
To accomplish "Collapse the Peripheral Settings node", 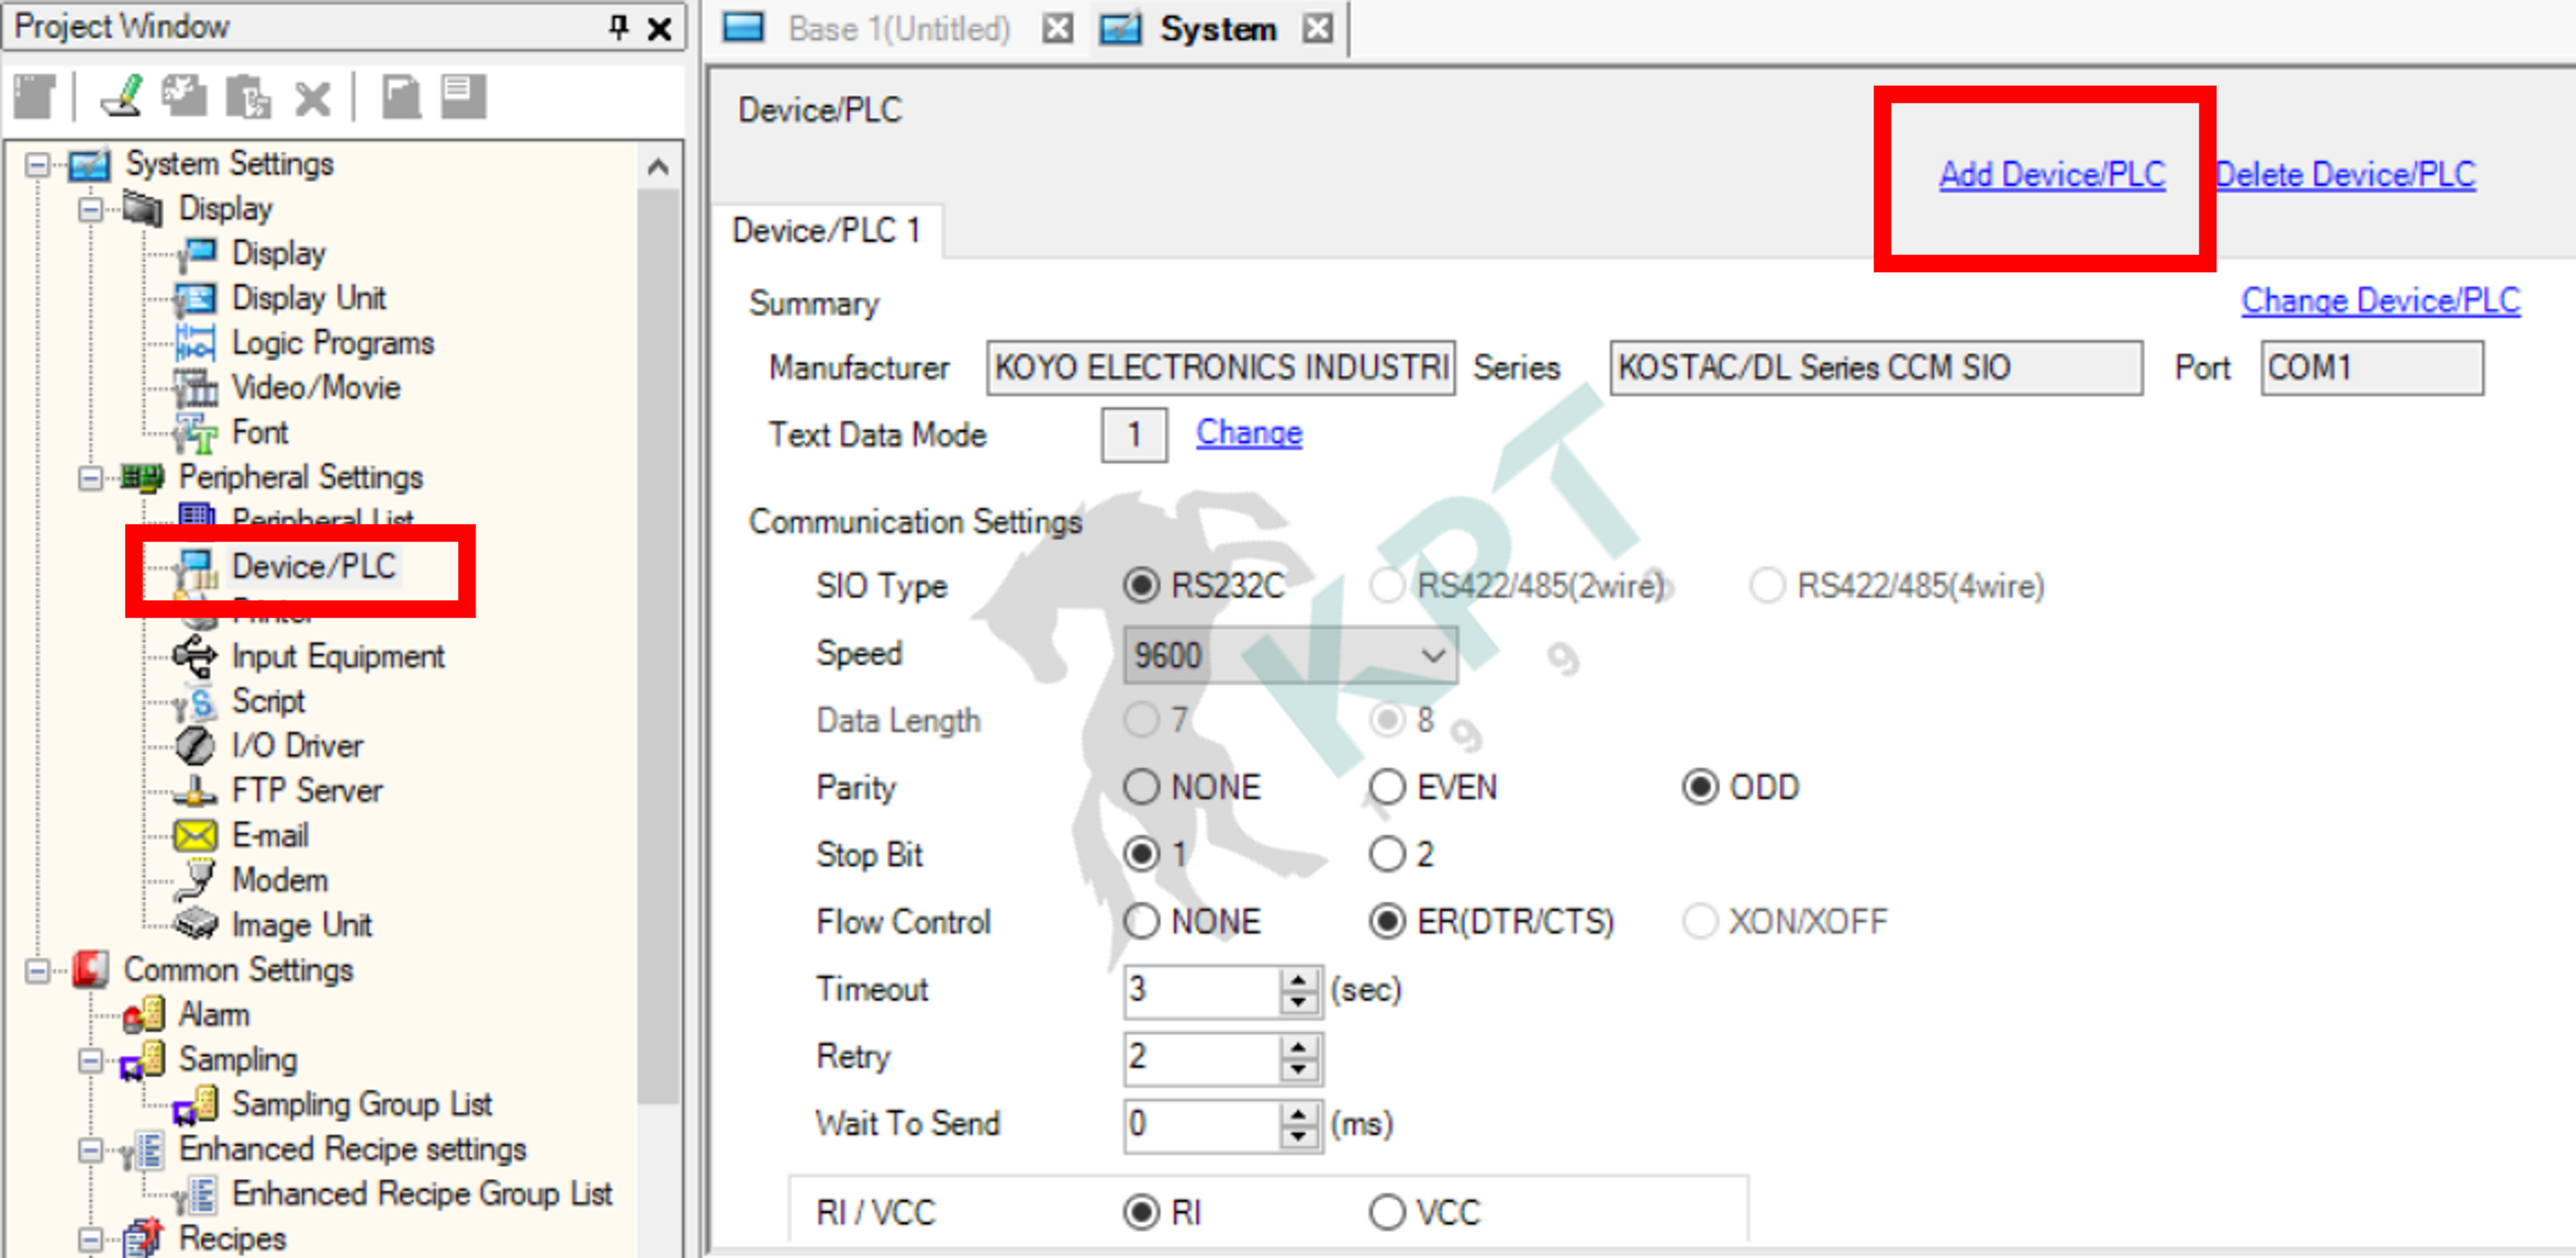I will (90, 478).
